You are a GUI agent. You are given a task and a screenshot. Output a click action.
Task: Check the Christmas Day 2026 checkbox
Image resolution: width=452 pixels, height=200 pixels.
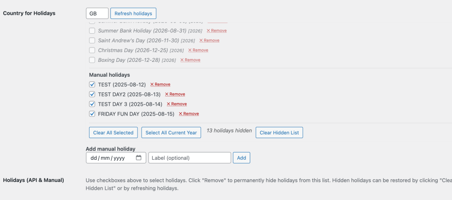pyautogui.click(x=92, y=50)
